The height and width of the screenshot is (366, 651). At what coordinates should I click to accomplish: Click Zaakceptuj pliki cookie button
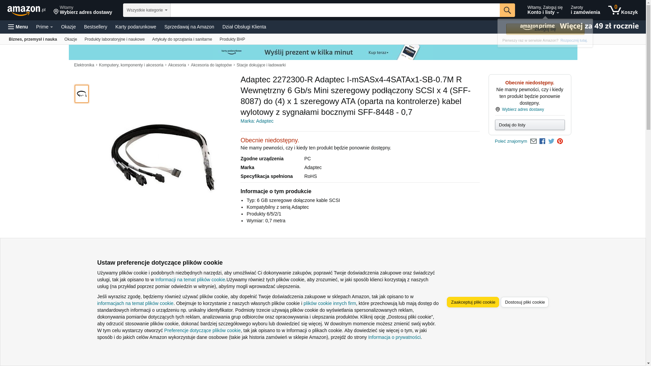[473, 302]
